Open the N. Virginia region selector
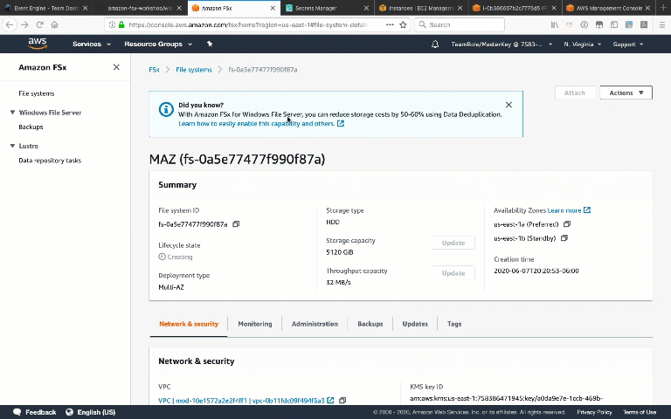The width and height of the screenshot is (671, 419). click(583, 44)
